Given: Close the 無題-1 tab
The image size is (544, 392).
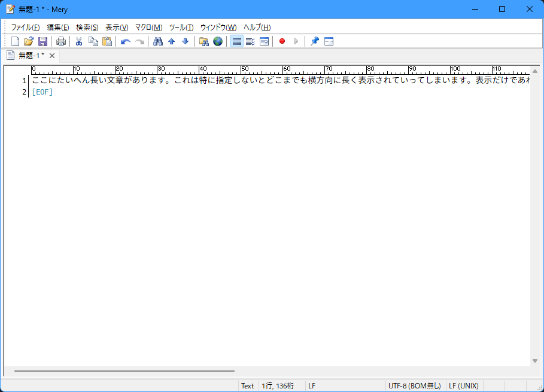Looking at the screenshot, I should pyautogui.click(x=52, y=56).
